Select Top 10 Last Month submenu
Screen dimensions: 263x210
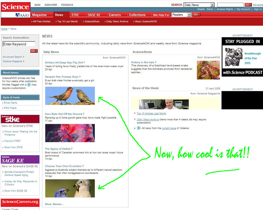tap(67, 21)
